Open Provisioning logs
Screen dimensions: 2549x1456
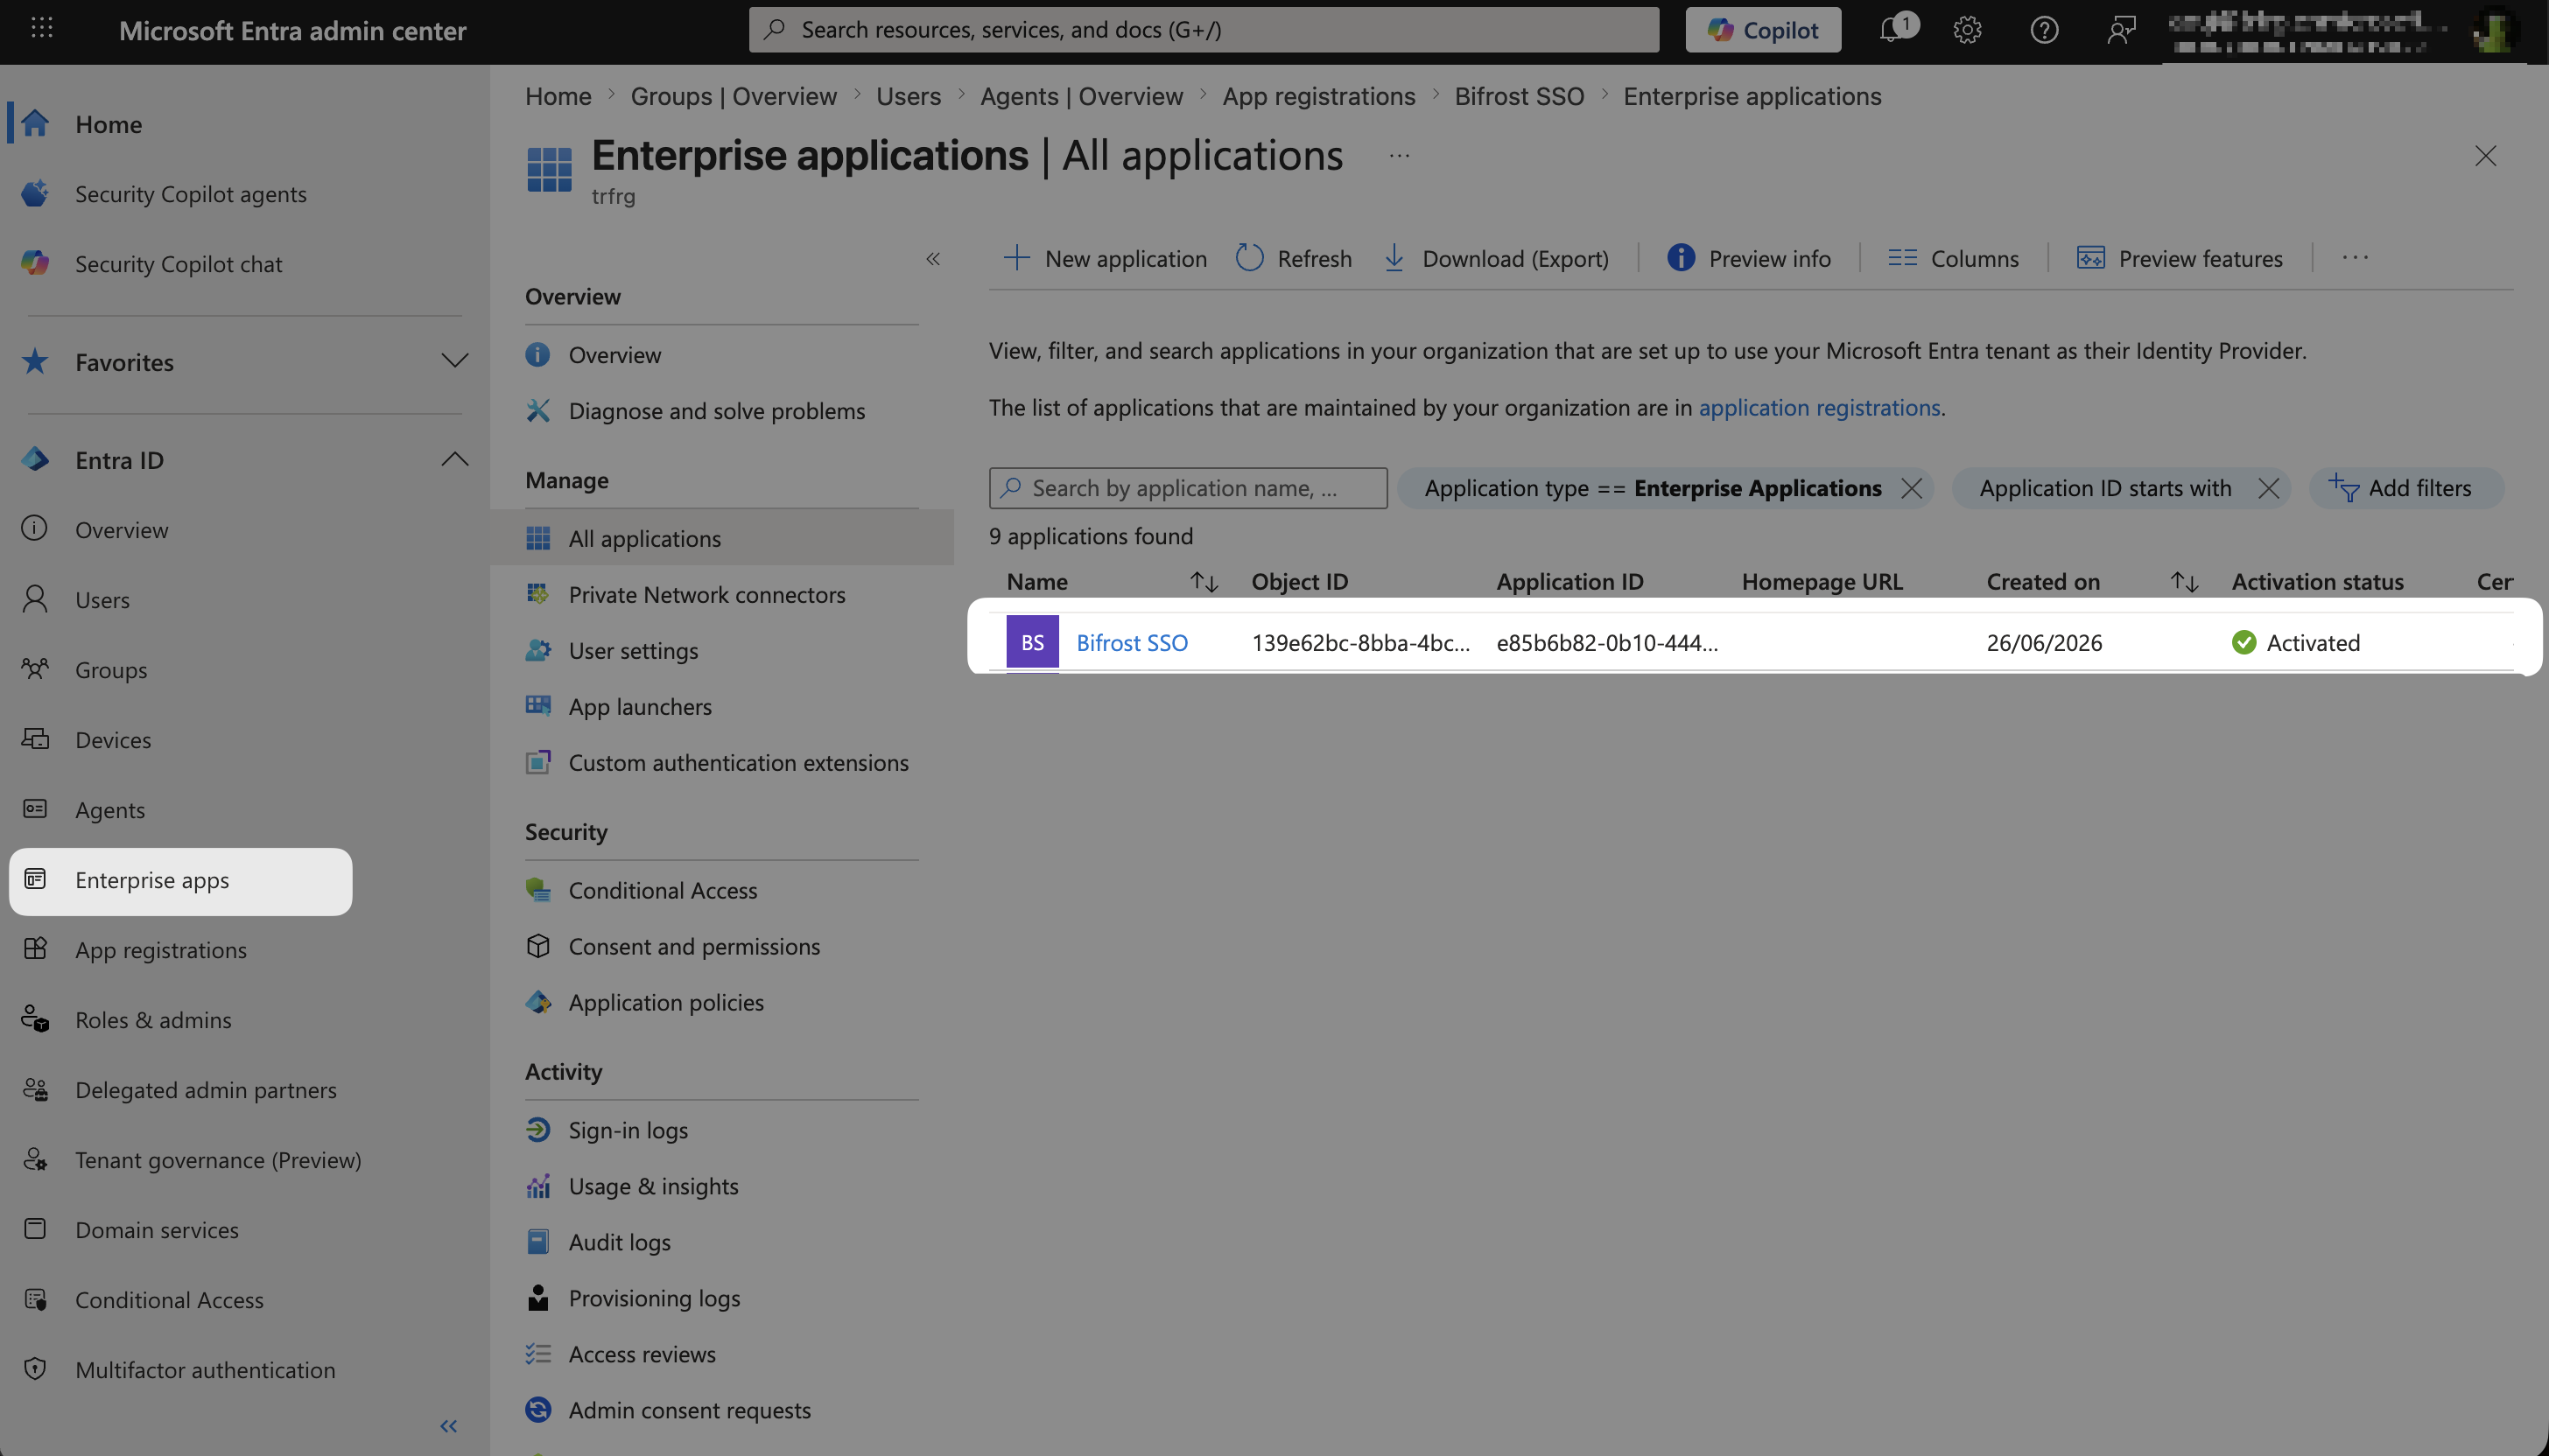[x=654, y=1298]
